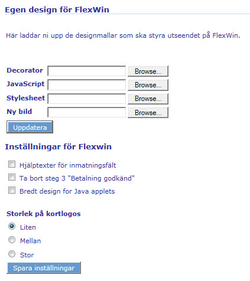Select Liten card logo size
Screen dimensions: 250x281
(x=12, y=226)
